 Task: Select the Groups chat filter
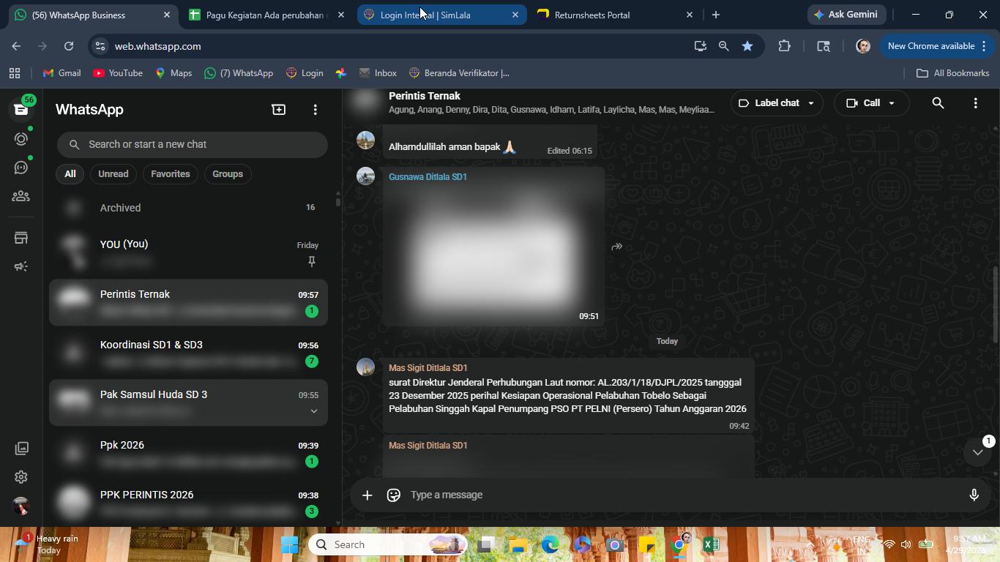228,174
